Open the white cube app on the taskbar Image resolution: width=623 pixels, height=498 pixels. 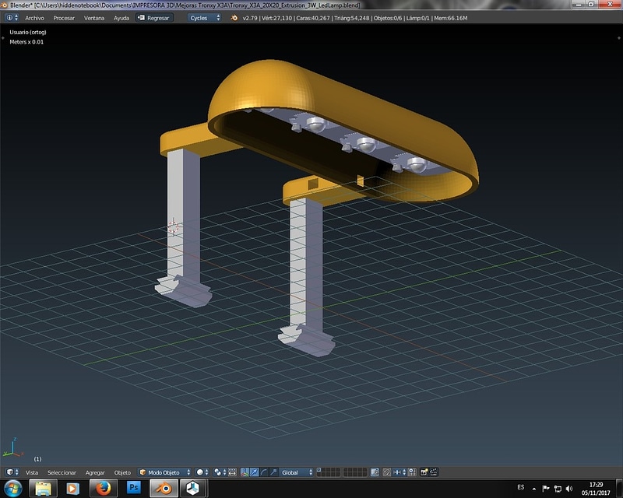pos(193,489)
